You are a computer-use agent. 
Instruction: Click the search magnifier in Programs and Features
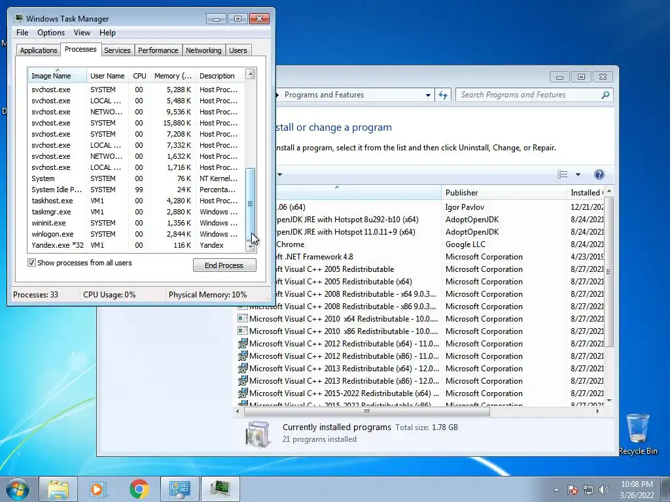tap(605, 95)
